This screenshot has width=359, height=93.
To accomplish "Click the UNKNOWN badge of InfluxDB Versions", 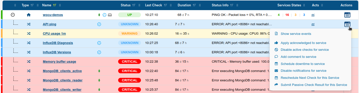I will click(x=130, y=52).
